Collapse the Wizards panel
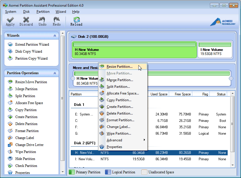The height and width of the screenshot is (178, 241). coord(55,35)
